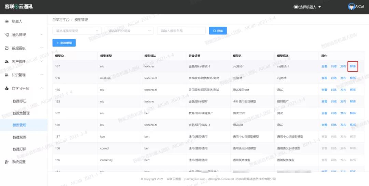Click 查看 for model 167
This screenshot has width=369, height=186.
tap(324, 66)
